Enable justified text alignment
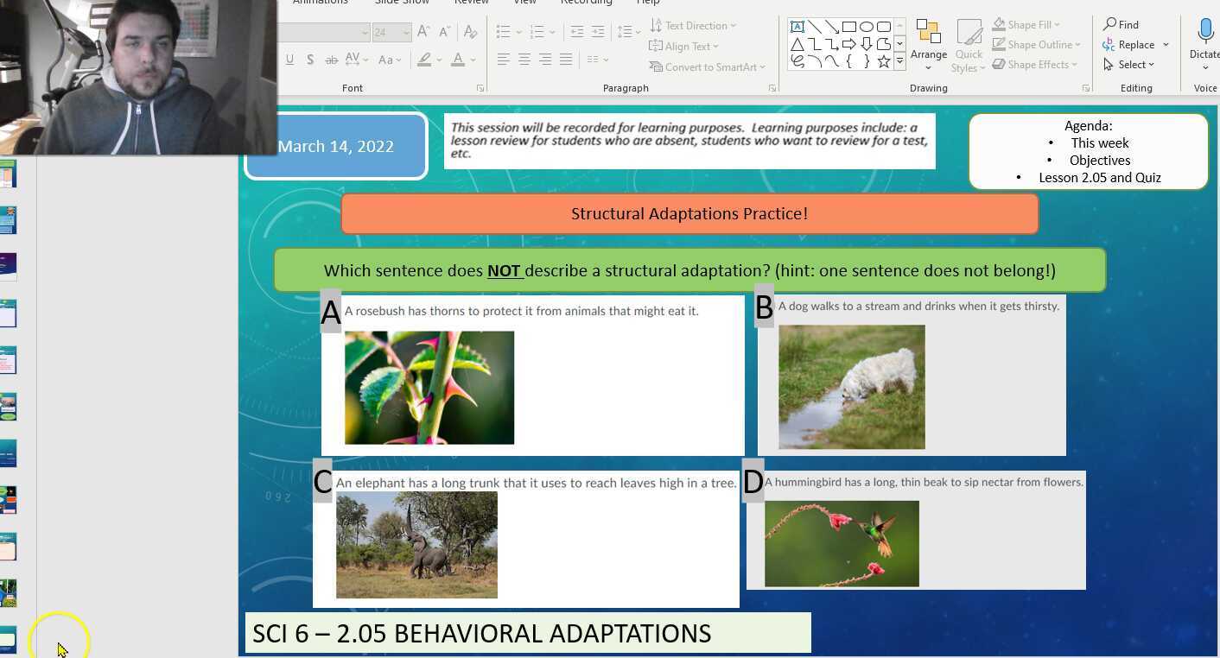The width and height of the screenshot is (1220, 658). click(566, 59)
